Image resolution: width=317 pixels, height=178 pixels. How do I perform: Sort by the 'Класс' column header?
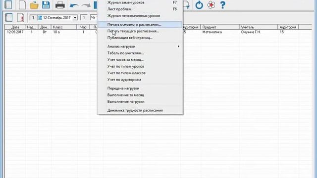click(x=64, y=27)
